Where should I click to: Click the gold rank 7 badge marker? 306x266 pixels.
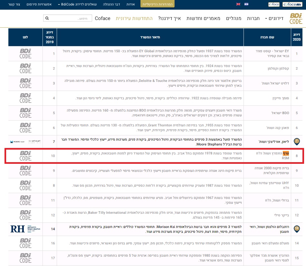coord(297,141)
